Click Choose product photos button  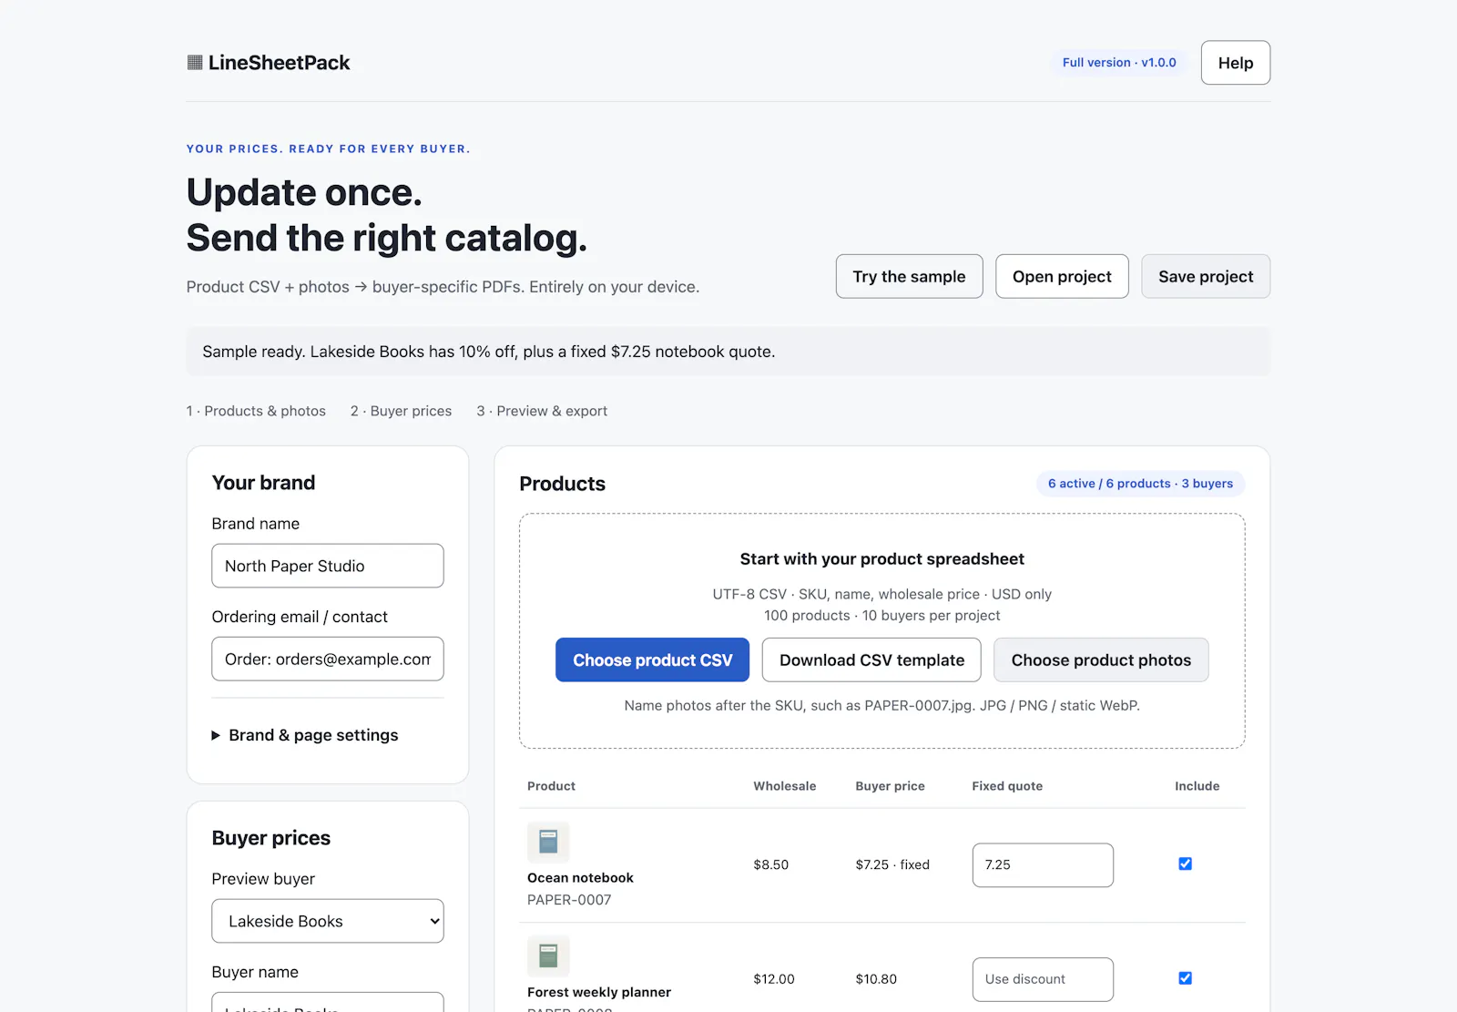[1101, 660]
